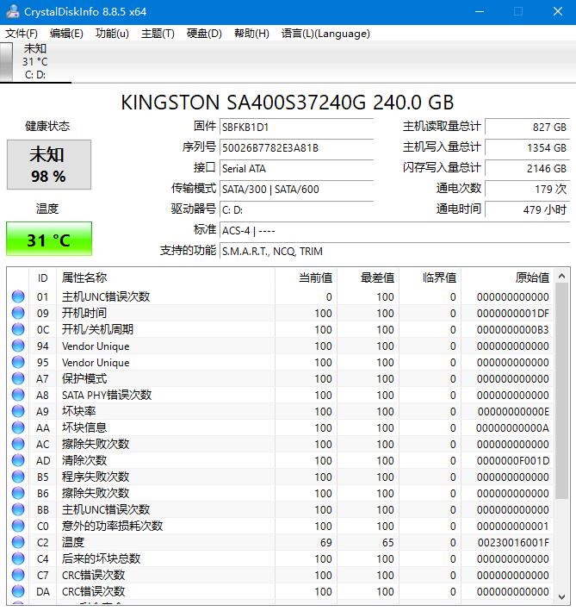Click the blue orb in row A9 坏块率
Image resolution: width=576 pixels, height=611 pixels.
[18, 411]
